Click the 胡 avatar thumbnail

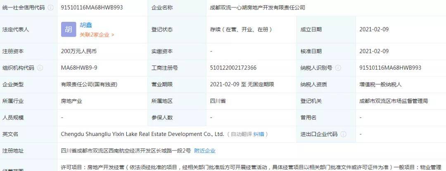pyautogui.click(x=69, y=30)
